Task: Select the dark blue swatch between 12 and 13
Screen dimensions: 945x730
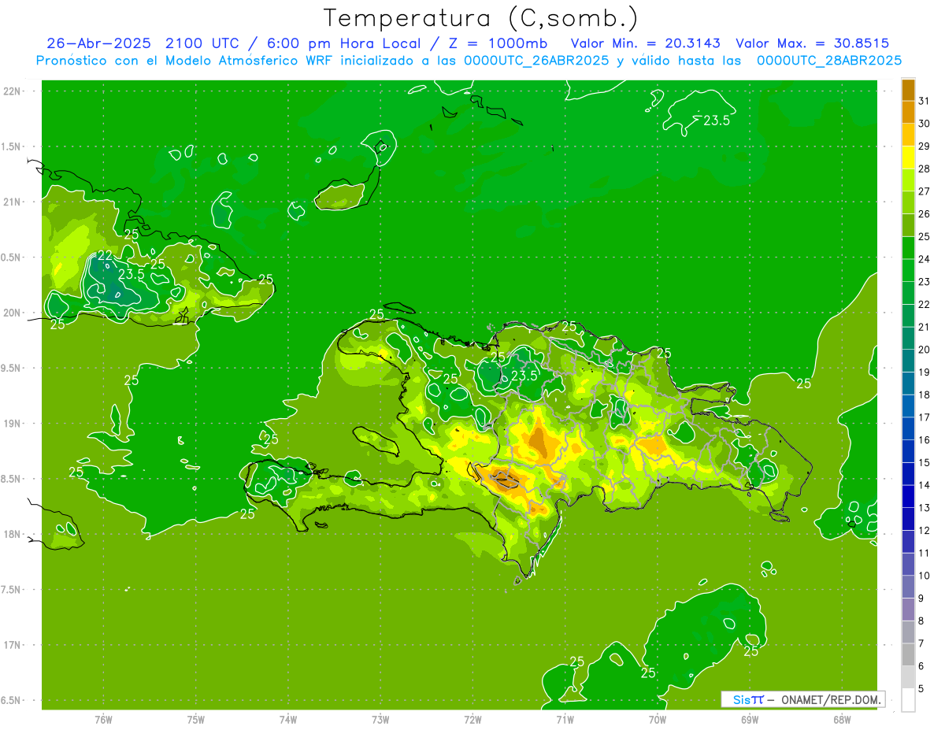Action: pyautogui.click(x=908, y=519)
